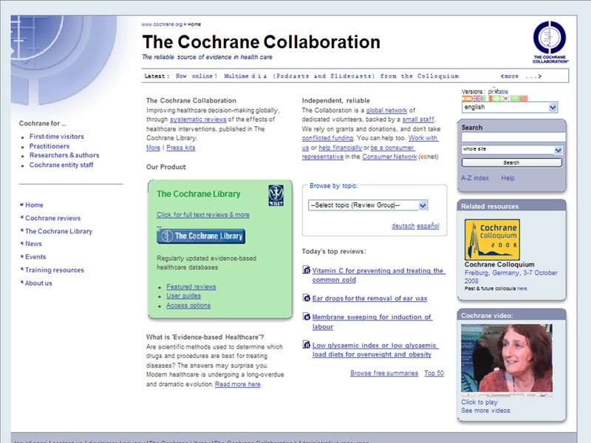Click the help financially link
Image resolution: width=591 pixels, height=443 pixels.
click(340, 148)
